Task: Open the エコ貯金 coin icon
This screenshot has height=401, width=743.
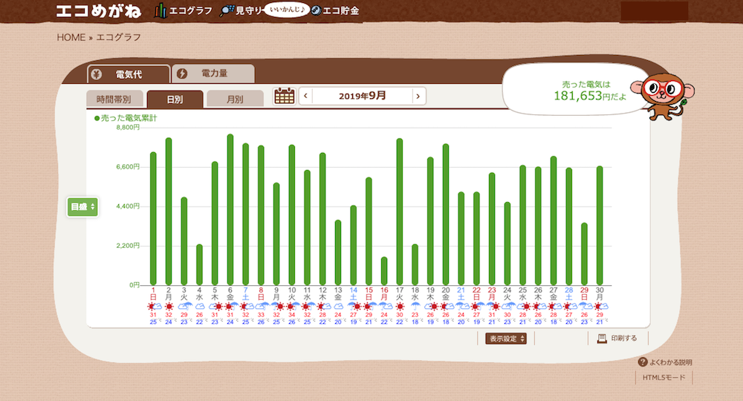Action: 316,10
